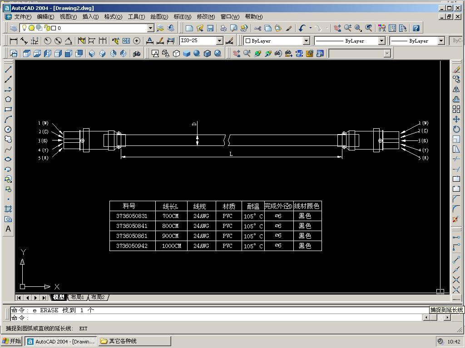Click the Linear Dimension tool
The width and height of the screenshot is (465, 348).
[13, 40]
